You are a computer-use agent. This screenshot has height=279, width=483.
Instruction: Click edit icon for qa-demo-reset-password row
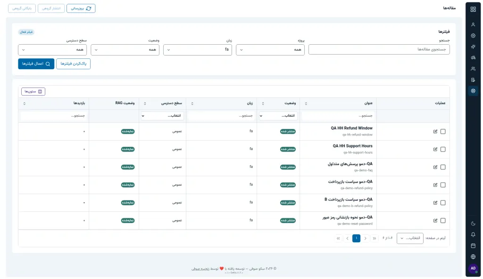pyautogui.click(x=435, y=221)
